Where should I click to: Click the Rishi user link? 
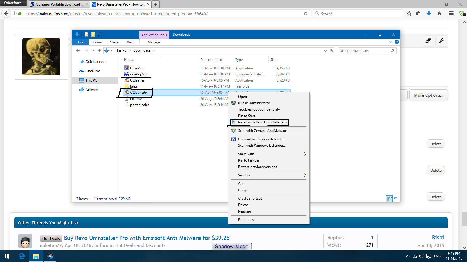point(438,237)
